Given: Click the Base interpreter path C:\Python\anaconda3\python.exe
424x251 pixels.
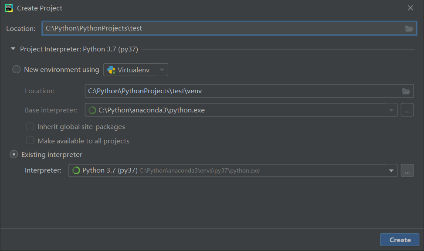Looking at the screenshot, I should tap(152, 110).
